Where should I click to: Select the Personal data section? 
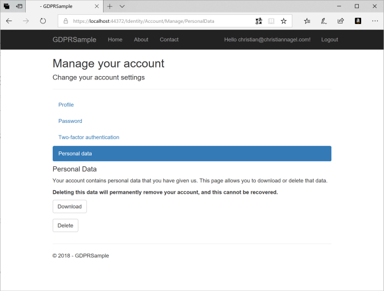tap(192, 153)
